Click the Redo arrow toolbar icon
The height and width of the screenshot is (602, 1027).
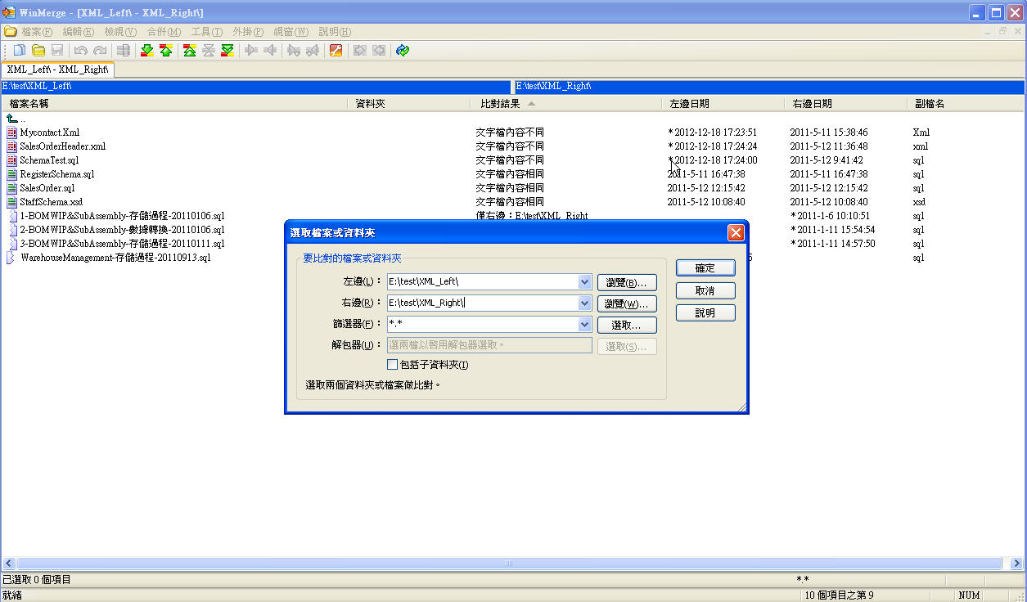click(x=100, y=51)
